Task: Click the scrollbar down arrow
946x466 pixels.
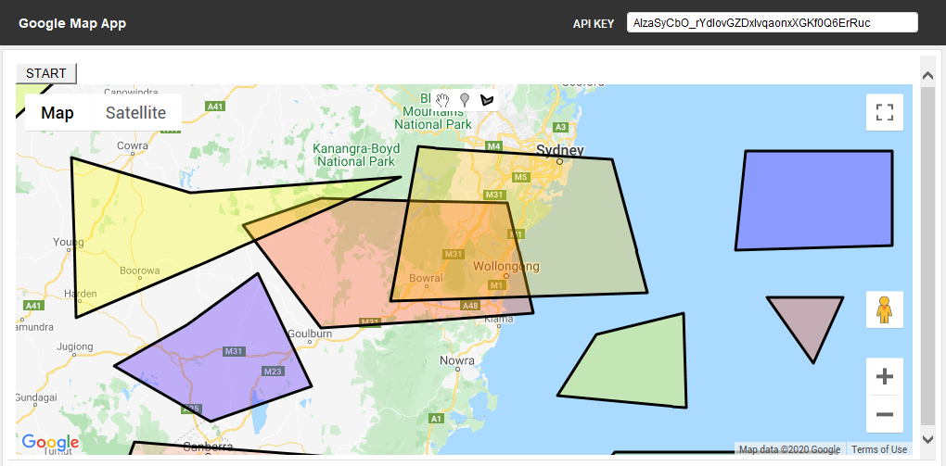Action: pyautogui.click(x=927, y=439)
